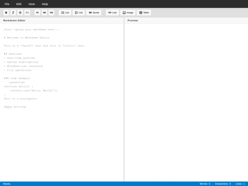Open the View menu
The image size is (248, 186).
point(32,4)
